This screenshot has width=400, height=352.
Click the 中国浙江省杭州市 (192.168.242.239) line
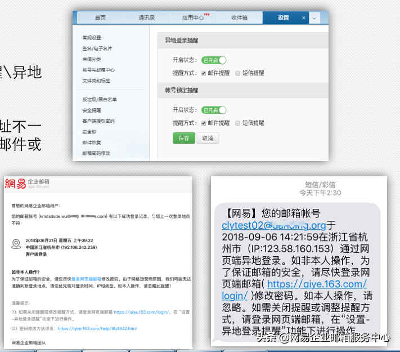[61, 247]
